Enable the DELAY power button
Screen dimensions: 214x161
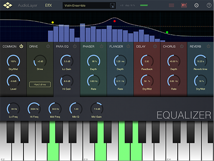(155, 46)
